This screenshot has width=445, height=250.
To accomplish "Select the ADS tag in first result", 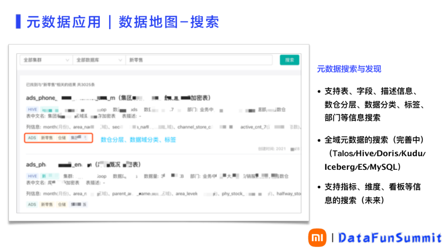I will tap(32, 138).
